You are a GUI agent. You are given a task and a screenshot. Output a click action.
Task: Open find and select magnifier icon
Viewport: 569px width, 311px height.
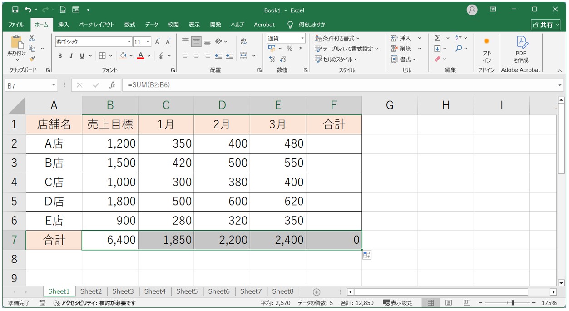tap(459, 48)
